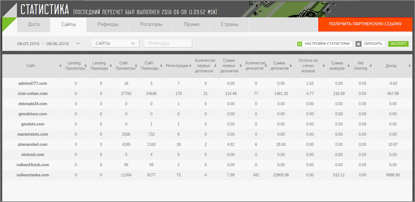Viewport: 415px width, 202px height.
Task: Select the admiral777.com row
Action: tap(207, 83)
